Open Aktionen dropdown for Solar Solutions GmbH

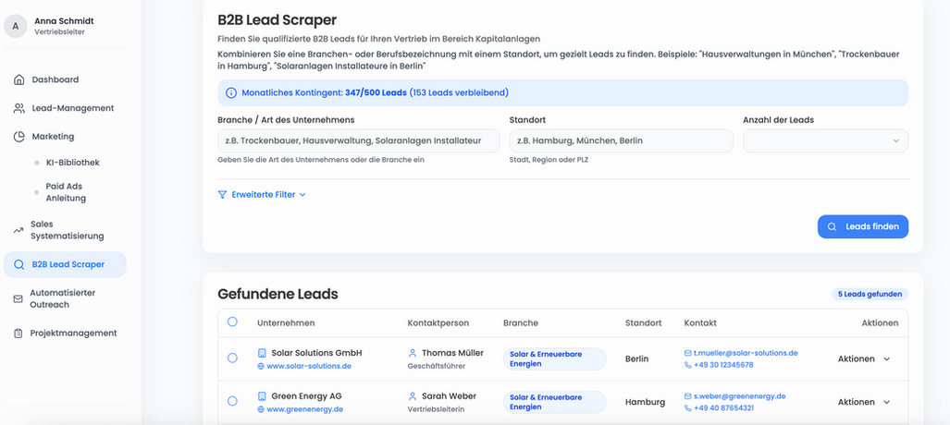(864, 358)
